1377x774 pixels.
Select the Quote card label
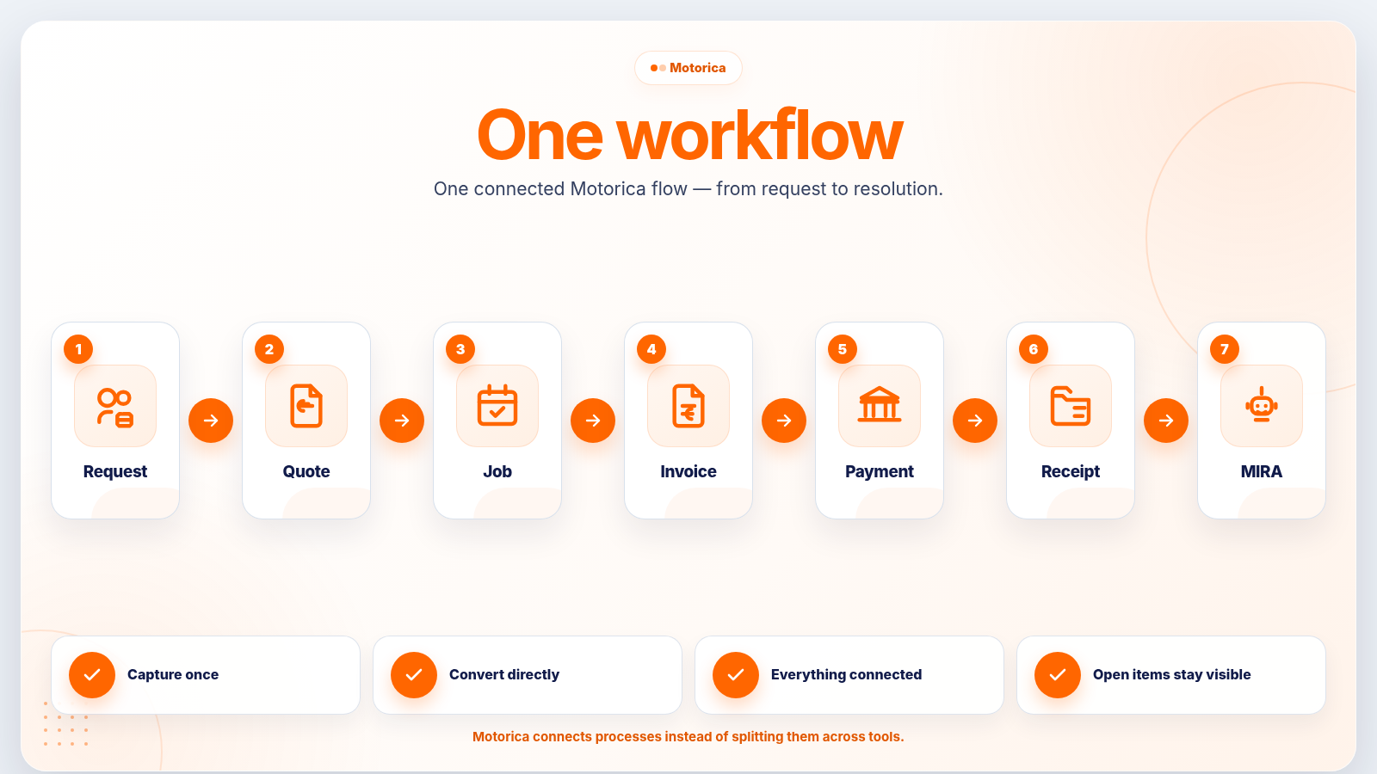(306, 471)
